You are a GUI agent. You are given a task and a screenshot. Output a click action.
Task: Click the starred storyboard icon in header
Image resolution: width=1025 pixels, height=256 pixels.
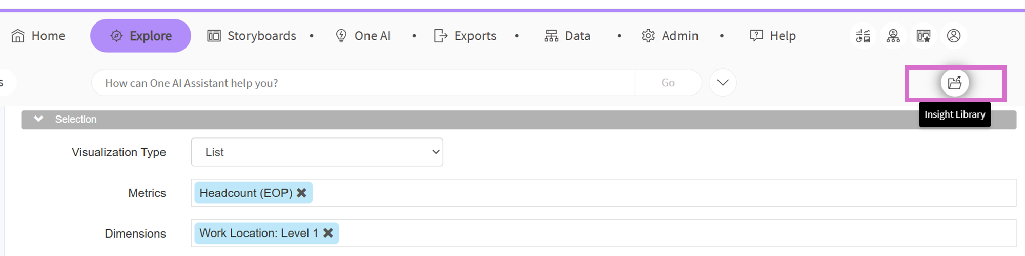pos(923,36)
